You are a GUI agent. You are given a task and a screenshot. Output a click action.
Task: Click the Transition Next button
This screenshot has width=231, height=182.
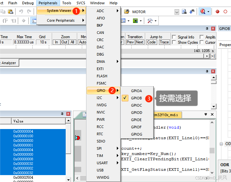click(140, 42)
